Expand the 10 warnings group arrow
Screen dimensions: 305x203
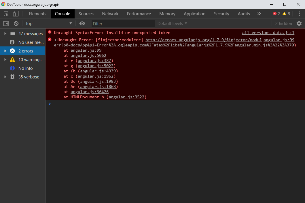pyautogui.click(x=5, y=59)
